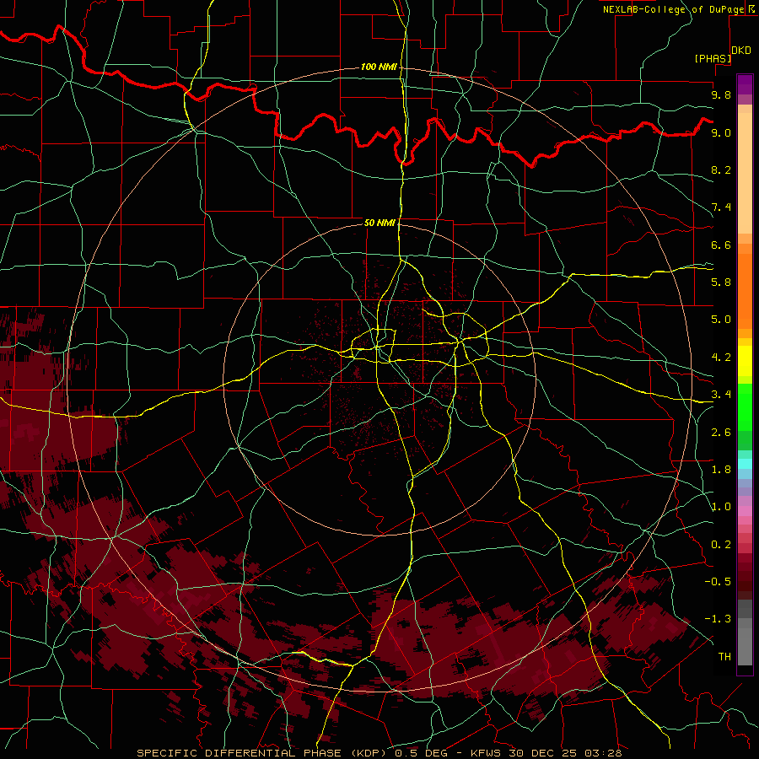Click the 1.0 value on the KDP scale
The image size is (759, 759).
pyautogui.click(x=721, y=507)
